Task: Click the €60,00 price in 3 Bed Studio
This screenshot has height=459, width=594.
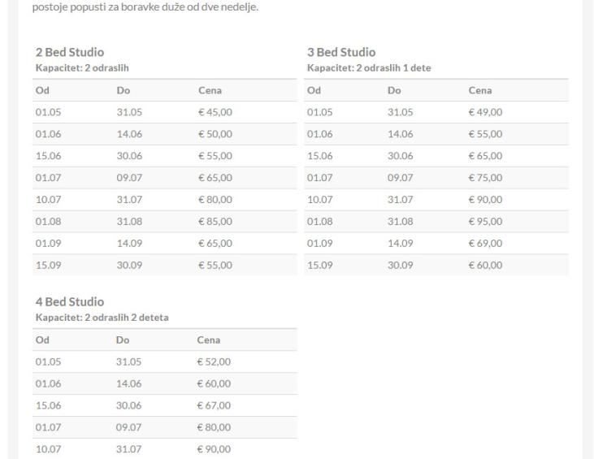Action: pyautogui.click(x=487, y=265)
